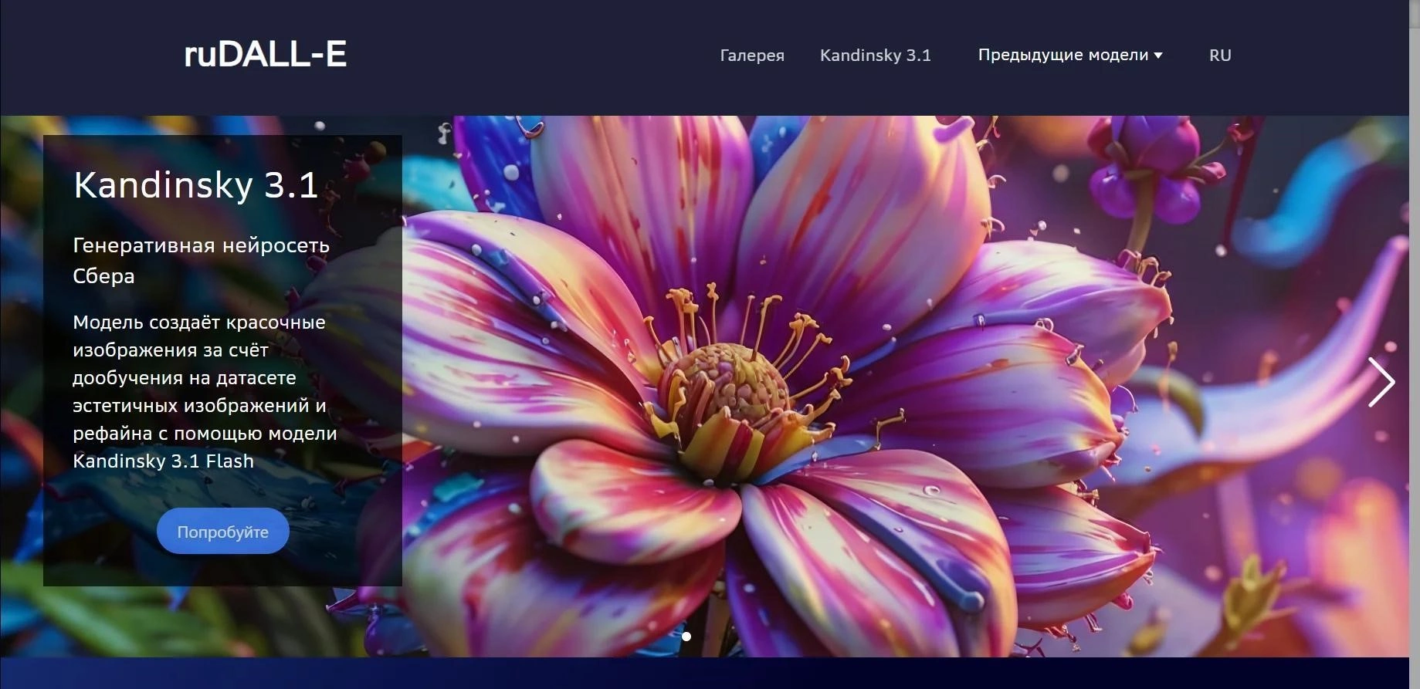Image resolution: width=1420 pixels, height=689 pixels.
Task: Expand the Предыдущие модели dropdown
Action: (1062, 56)
